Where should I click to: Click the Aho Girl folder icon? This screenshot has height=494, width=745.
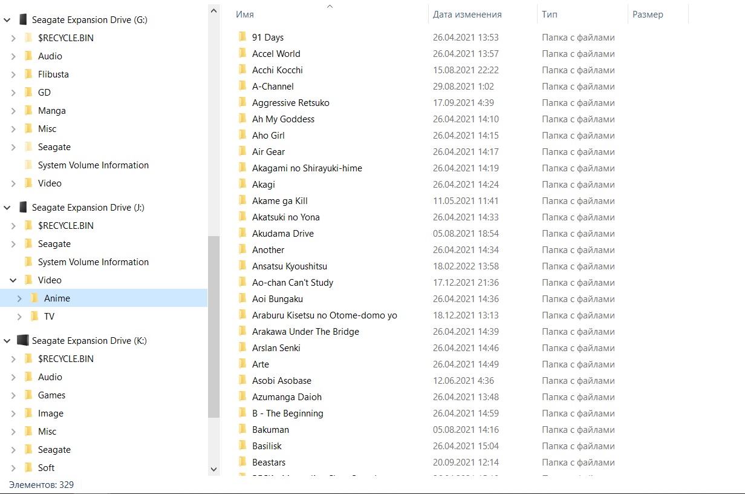(x=242, y=136)
